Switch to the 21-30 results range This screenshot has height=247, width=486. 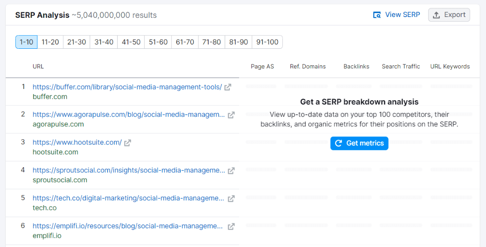pos(77,42)
